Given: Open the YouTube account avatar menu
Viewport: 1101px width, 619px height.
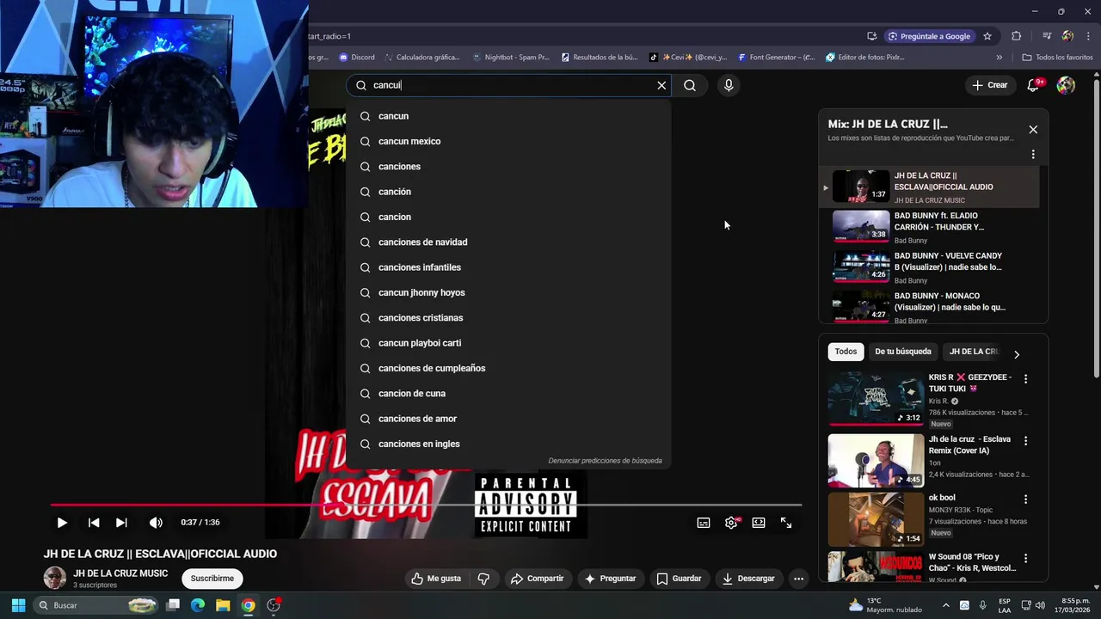Looking at the screenshot, I should (x=1066, y=85).
